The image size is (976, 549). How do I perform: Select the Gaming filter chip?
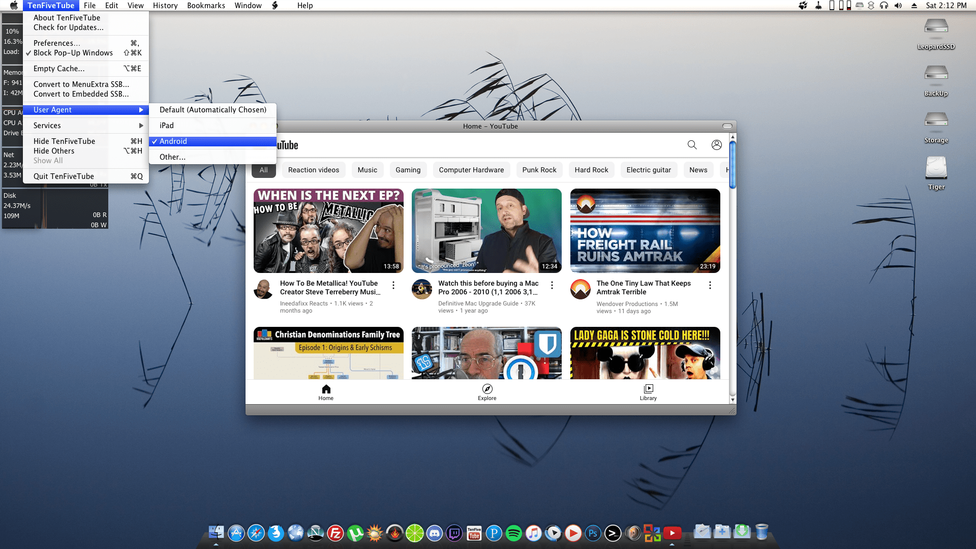(408, 170)
